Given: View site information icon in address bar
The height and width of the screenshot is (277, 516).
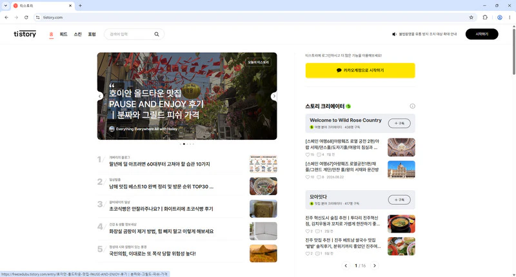Looking at the screenshot, I should [x=38, y=17].
